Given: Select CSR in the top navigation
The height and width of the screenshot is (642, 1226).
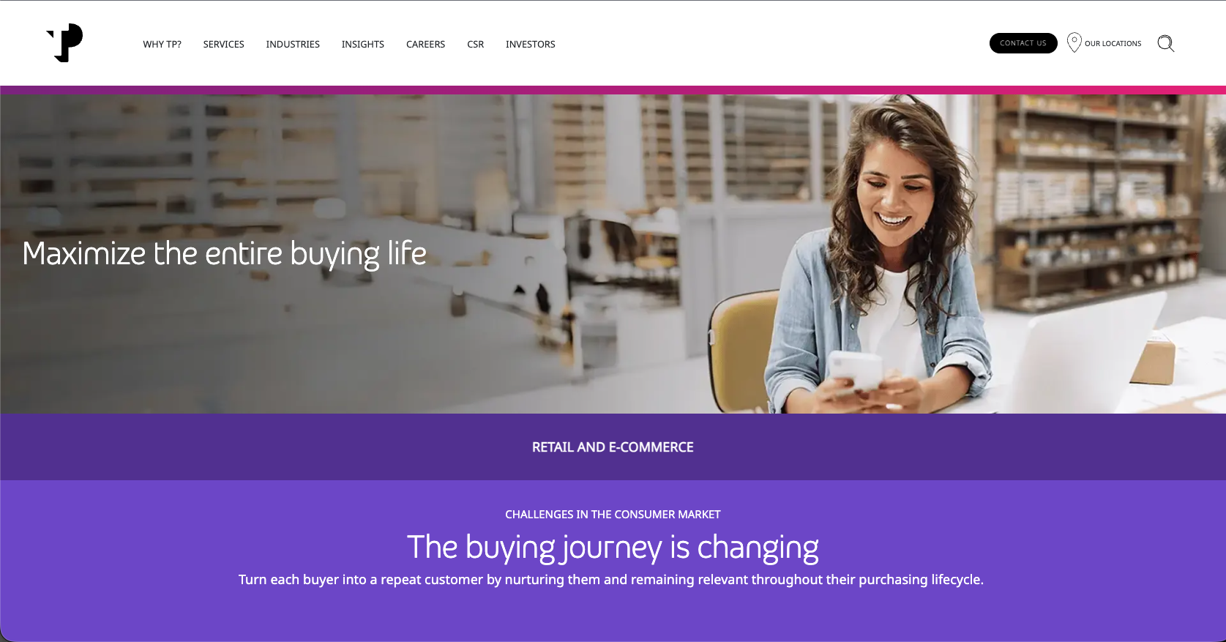Looking at the screenshot, I should [476, 44].
